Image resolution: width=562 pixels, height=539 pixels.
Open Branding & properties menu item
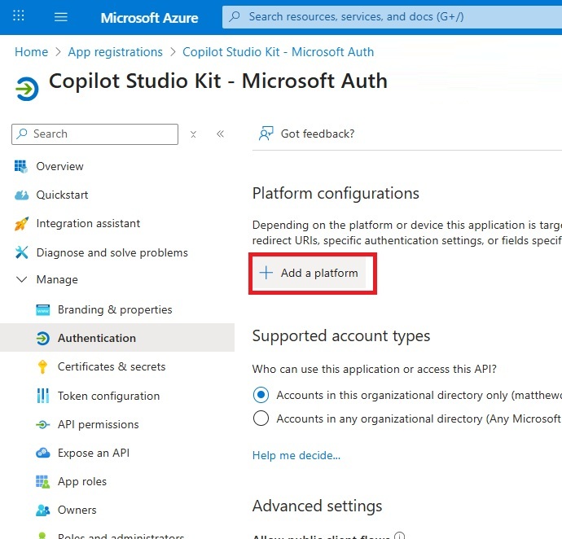(114, 309)
